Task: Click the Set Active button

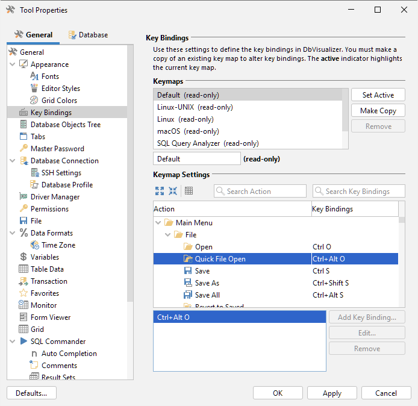Action: [x=378, y=95]
